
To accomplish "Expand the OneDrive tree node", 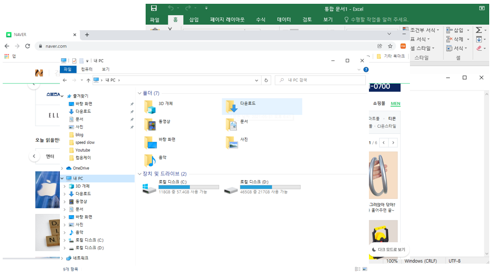I will coord(62,168).
